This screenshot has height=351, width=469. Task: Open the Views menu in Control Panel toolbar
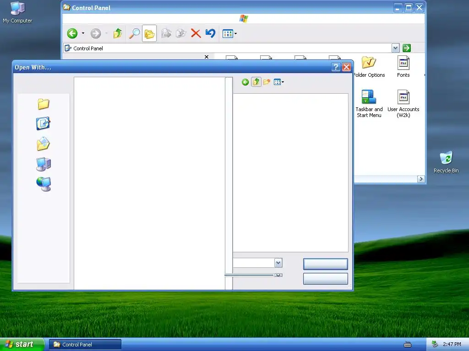(x=229, y=34)
